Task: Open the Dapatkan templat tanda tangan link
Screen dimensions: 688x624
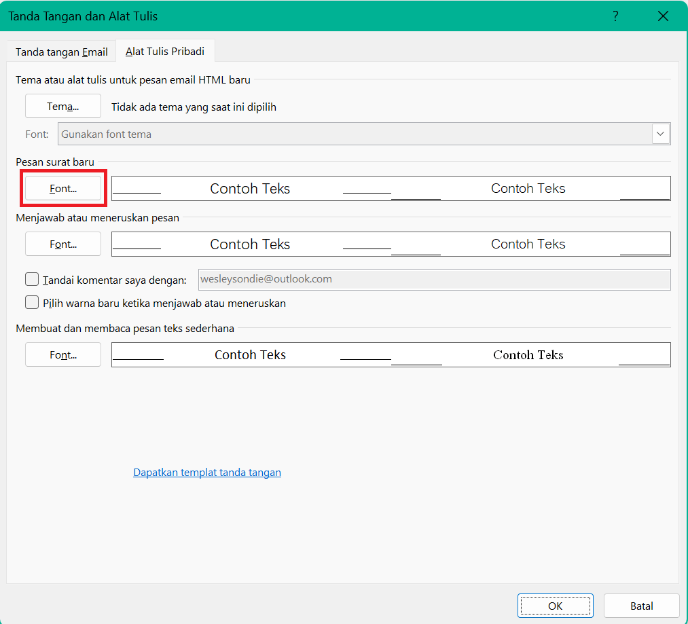Action: [x=207, y=473]
